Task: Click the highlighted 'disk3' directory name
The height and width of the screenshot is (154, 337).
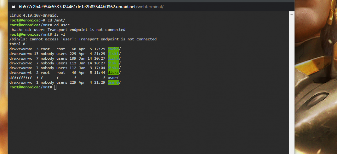Action: click(113, 63)
